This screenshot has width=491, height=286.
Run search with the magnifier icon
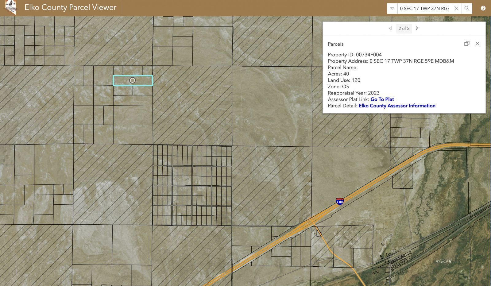467,9
